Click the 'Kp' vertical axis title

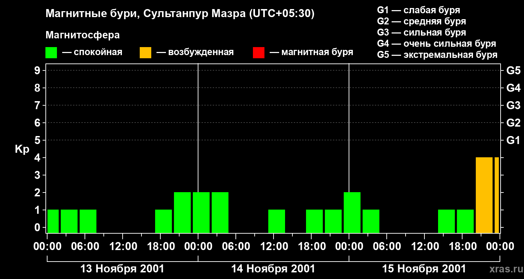click(22, 149)
